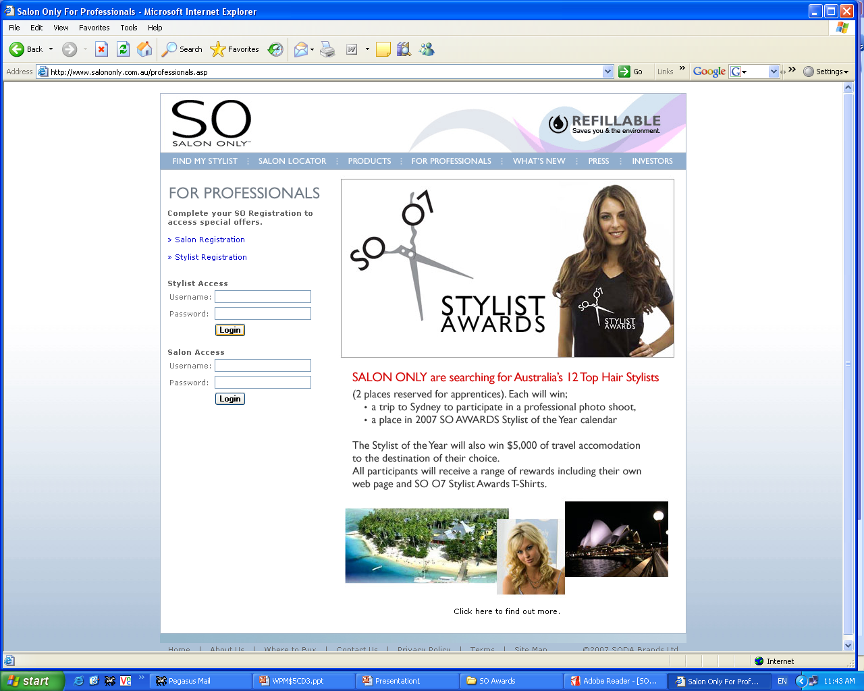Click the Stylist Access Login button
The height and width of the screenshot is (691, 864).
pyautogui.click(x=230, y=330)
